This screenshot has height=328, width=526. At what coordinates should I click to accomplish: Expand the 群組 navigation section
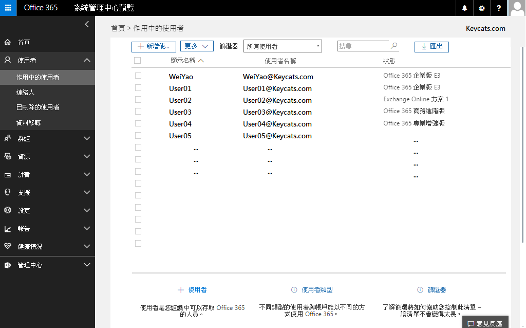click(x=87, y=138)
